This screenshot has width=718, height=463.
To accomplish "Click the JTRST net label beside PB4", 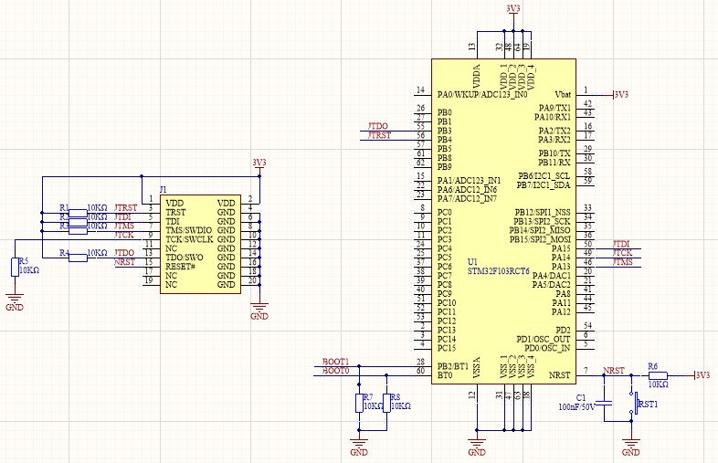I will pyautogui.click(x=380, y=135).
